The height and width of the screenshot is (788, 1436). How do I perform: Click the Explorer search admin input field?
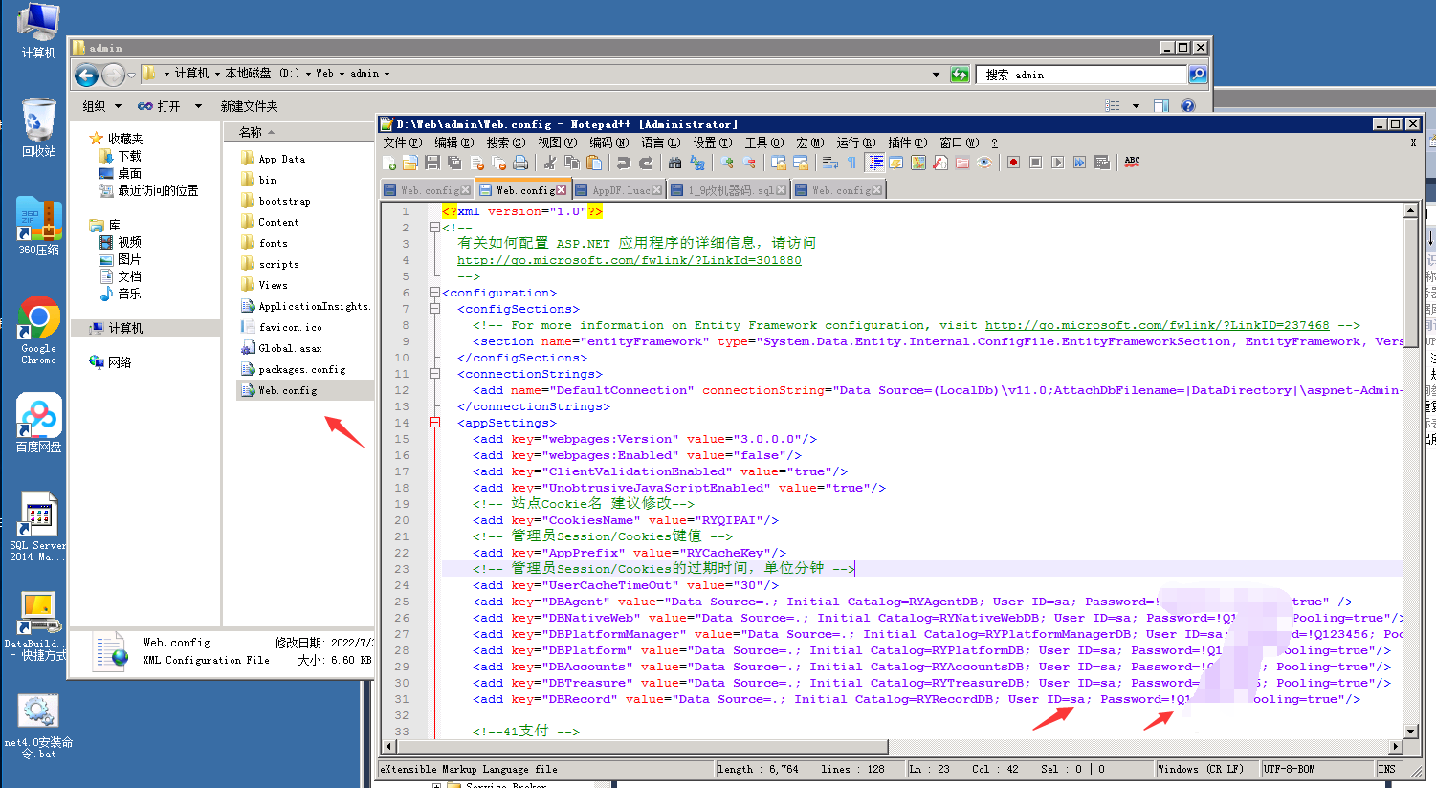pos(1081,75)
